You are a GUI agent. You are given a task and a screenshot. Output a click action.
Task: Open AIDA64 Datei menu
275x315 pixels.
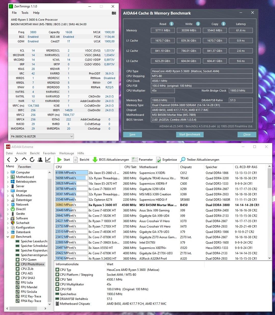[9, 153]
